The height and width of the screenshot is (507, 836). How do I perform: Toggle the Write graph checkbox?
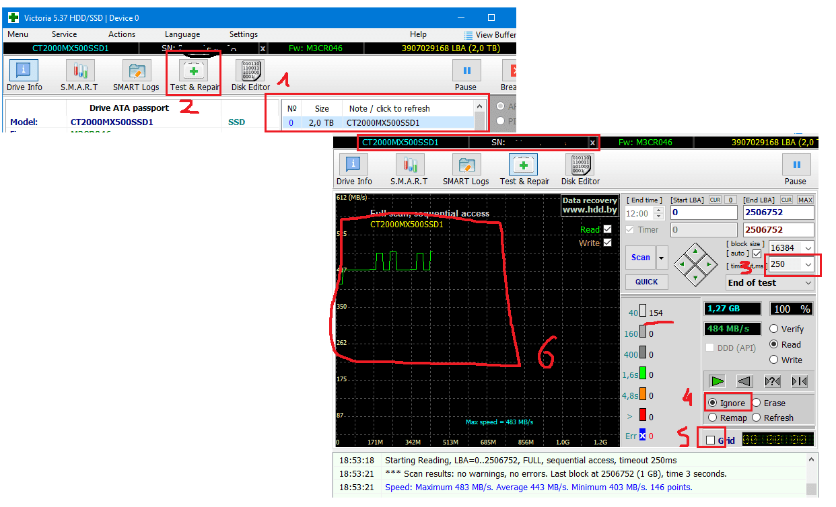608,243
